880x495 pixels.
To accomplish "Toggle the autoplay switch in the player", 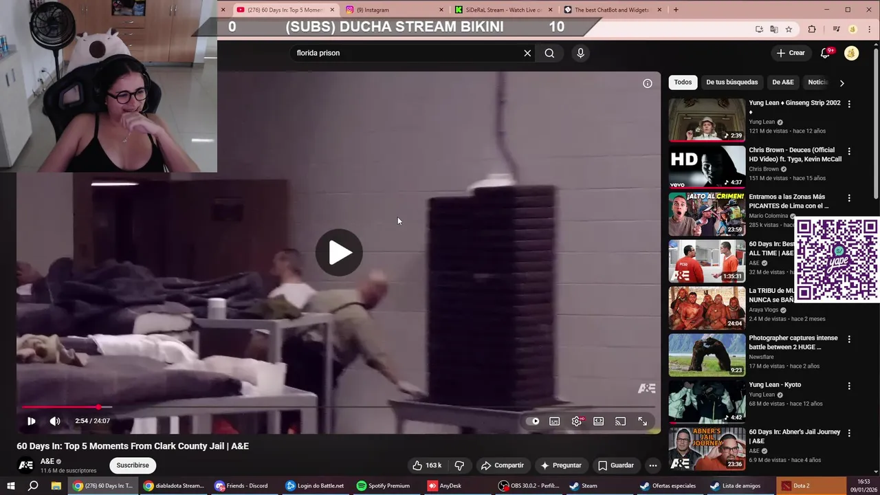I will click(x=534, y=421).
